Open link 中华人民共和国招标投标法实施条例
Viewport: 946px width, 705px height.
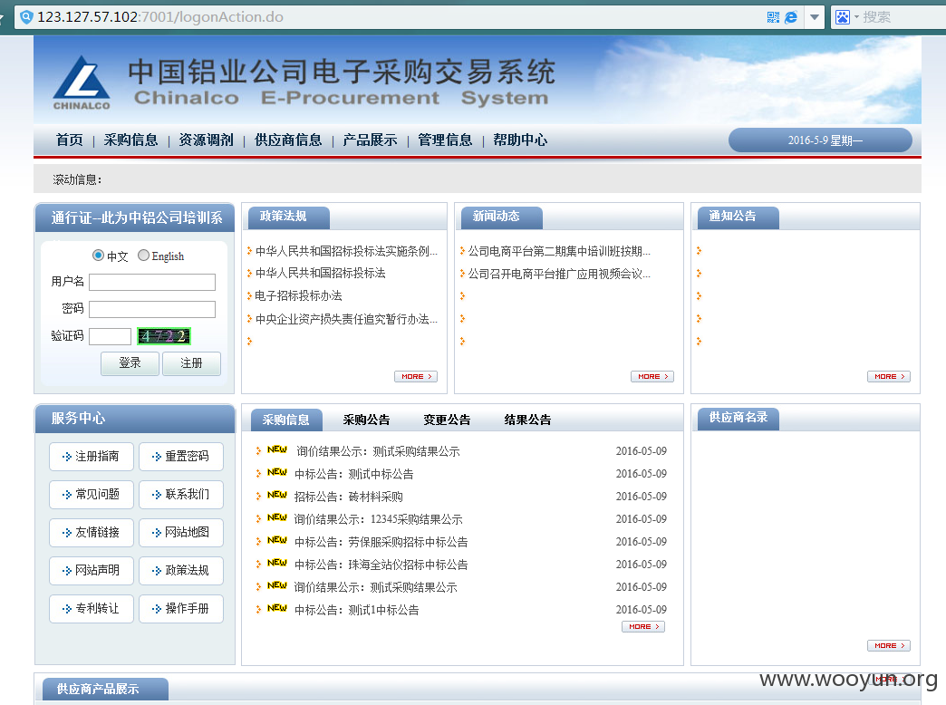pos(346,251)
